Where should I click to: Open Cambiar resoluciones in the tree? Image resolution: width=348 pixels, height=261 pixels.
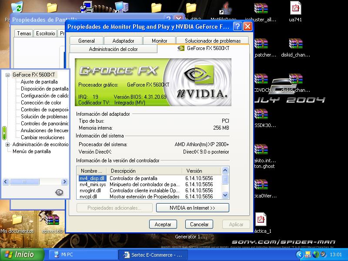click(43, 137)
